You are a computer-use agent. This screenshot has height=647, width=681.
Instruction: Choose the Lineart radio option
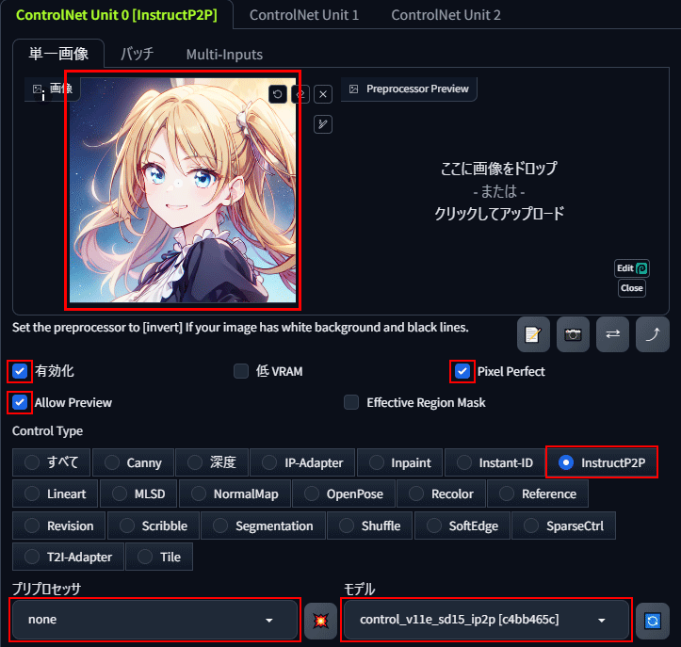pyautogui.click(x=55, y=493)
